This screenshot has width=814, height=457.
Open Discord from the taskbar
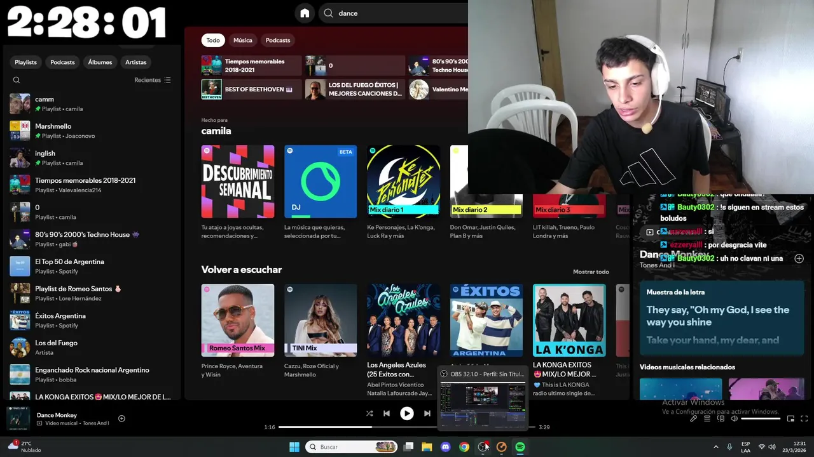[x=445, y=447]
